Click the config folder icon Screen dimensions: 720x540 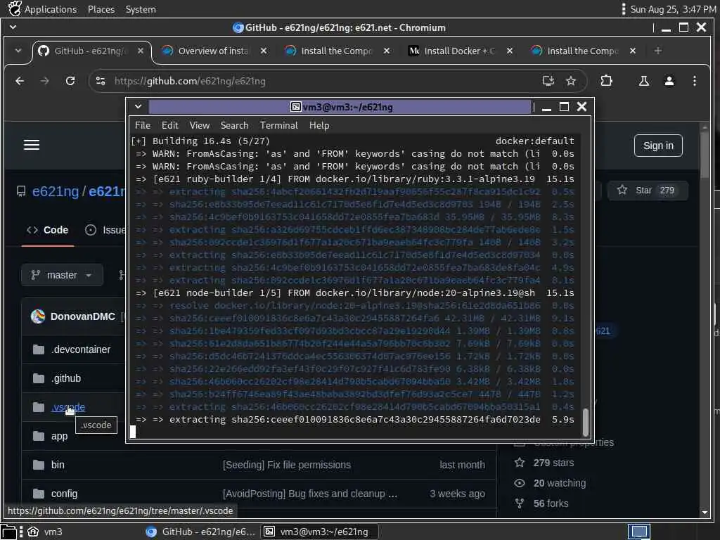point(39,494)
